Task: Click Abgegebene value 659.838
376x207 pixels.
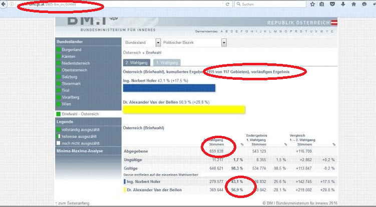Action: point(216,151)
